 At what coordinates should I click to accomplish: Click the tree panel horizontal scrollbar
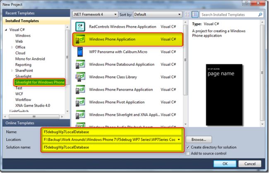point(34,117)
